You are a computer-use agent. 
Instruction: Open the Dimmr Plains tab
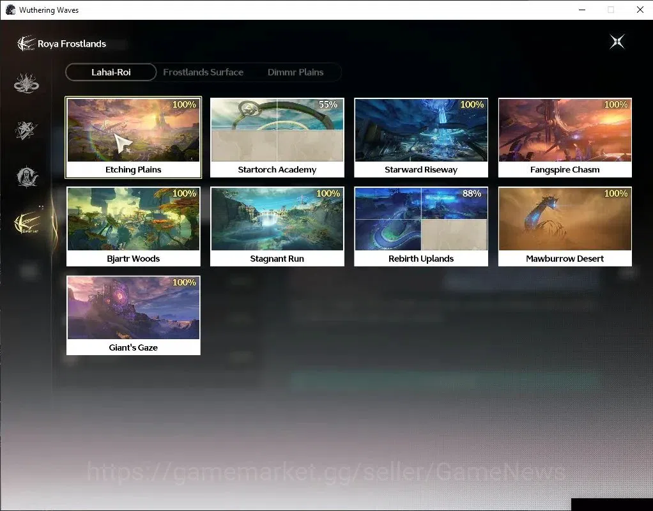click(295, 72)
